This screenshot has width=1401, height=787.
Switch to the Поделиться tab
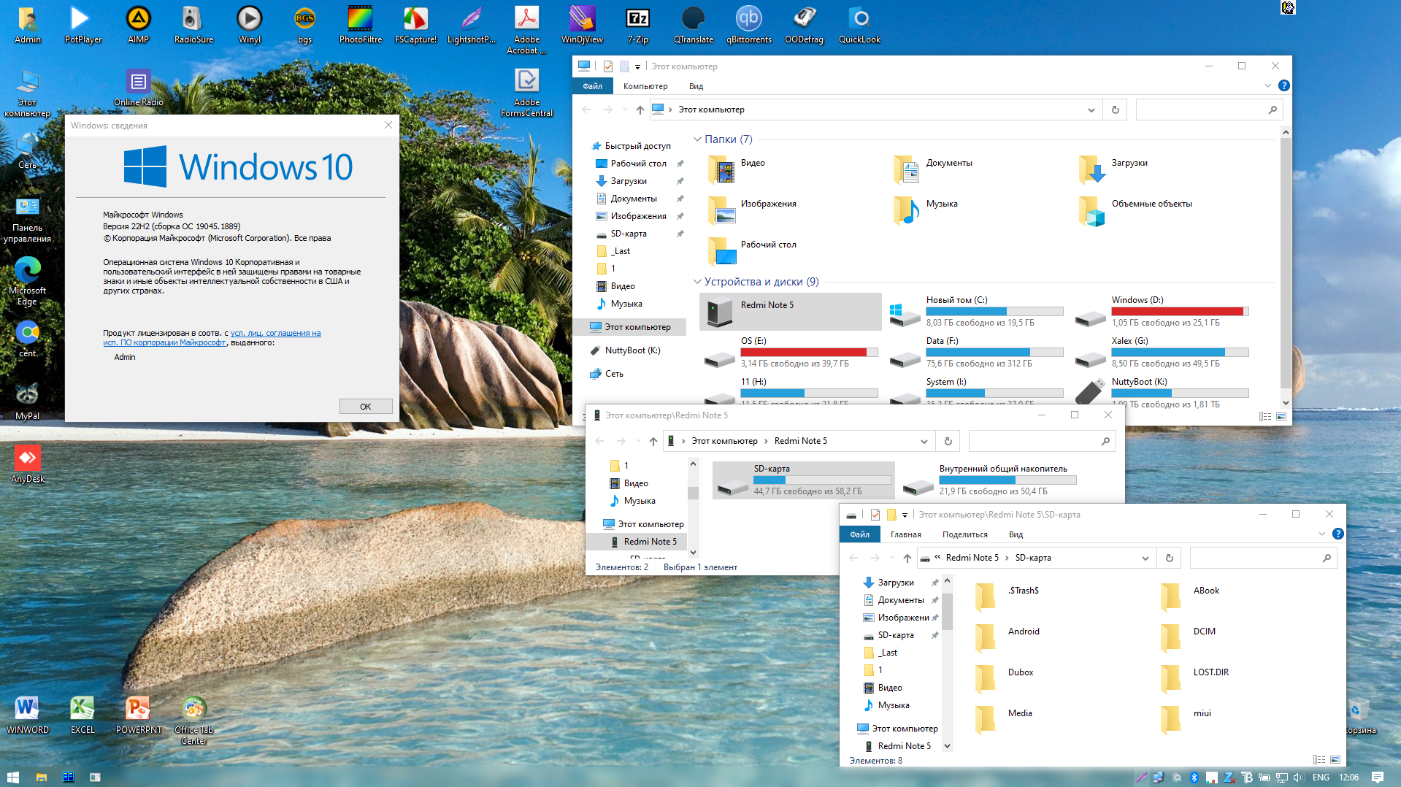[x=964, y=534]
